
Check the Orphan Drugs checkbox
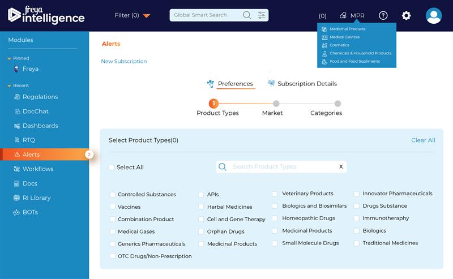tap(201, 231)
